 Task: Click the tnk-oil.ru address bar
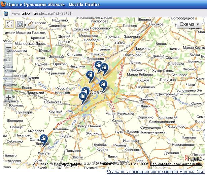(101, 13)
